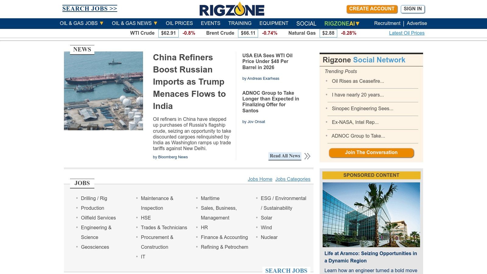This screenshot has height=274, width=487.
Task: Open the Aramco sponsored content image
Action: [x=371, y=215]
